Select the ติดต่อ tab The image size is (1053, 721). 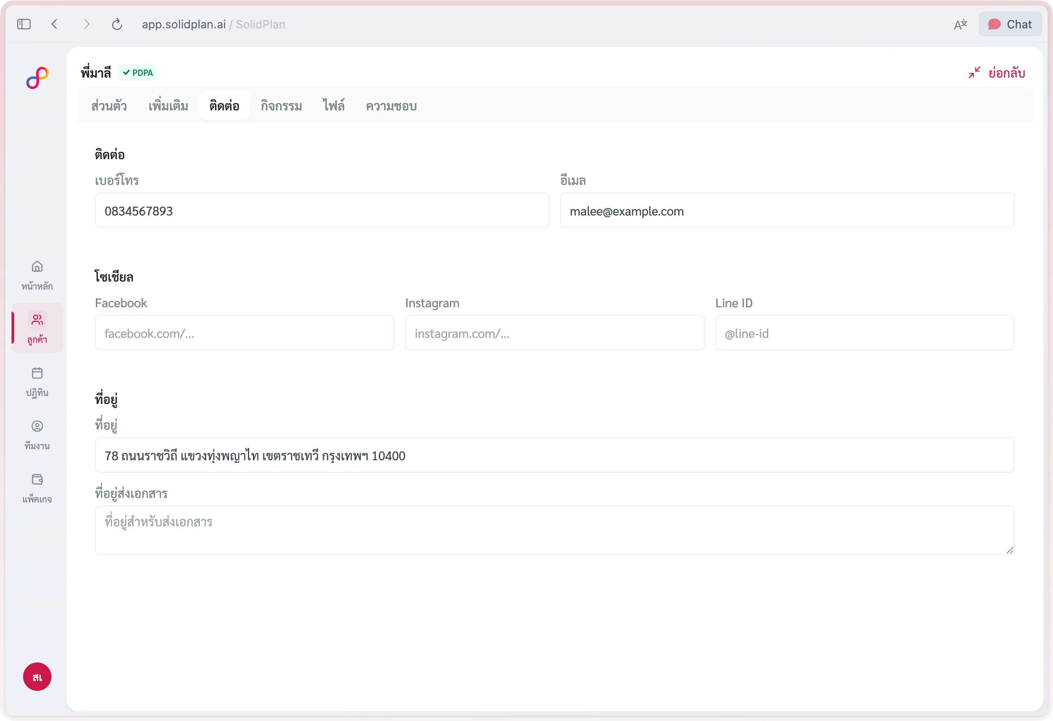(x=224, y=106)
